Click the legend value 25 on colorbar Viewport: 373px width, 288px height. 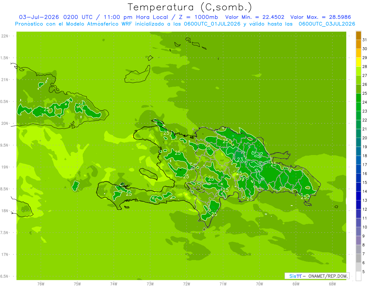[365, 94]
